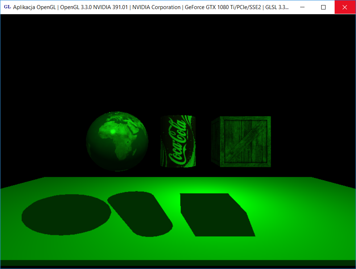Click the dark front edge of the floor

178,263
